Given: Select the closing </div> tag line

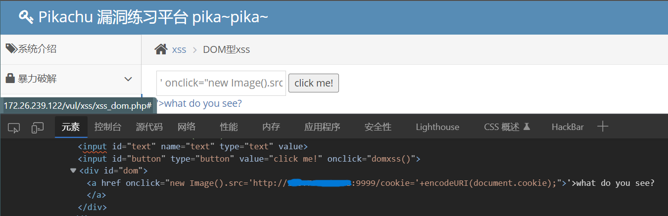Looking at the screenshot, I should pyautogui.click(x=93, y=207).
